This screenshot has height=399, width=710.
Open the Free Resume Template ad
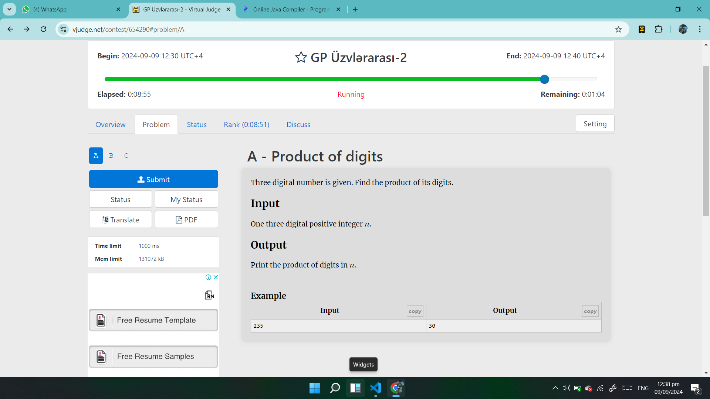point(153,320)
